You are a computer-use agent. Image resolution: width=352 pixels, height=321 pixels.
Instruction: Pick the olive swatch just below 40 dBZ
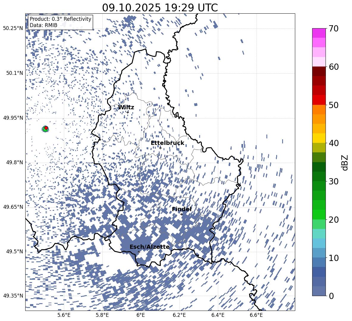point(319,148)
